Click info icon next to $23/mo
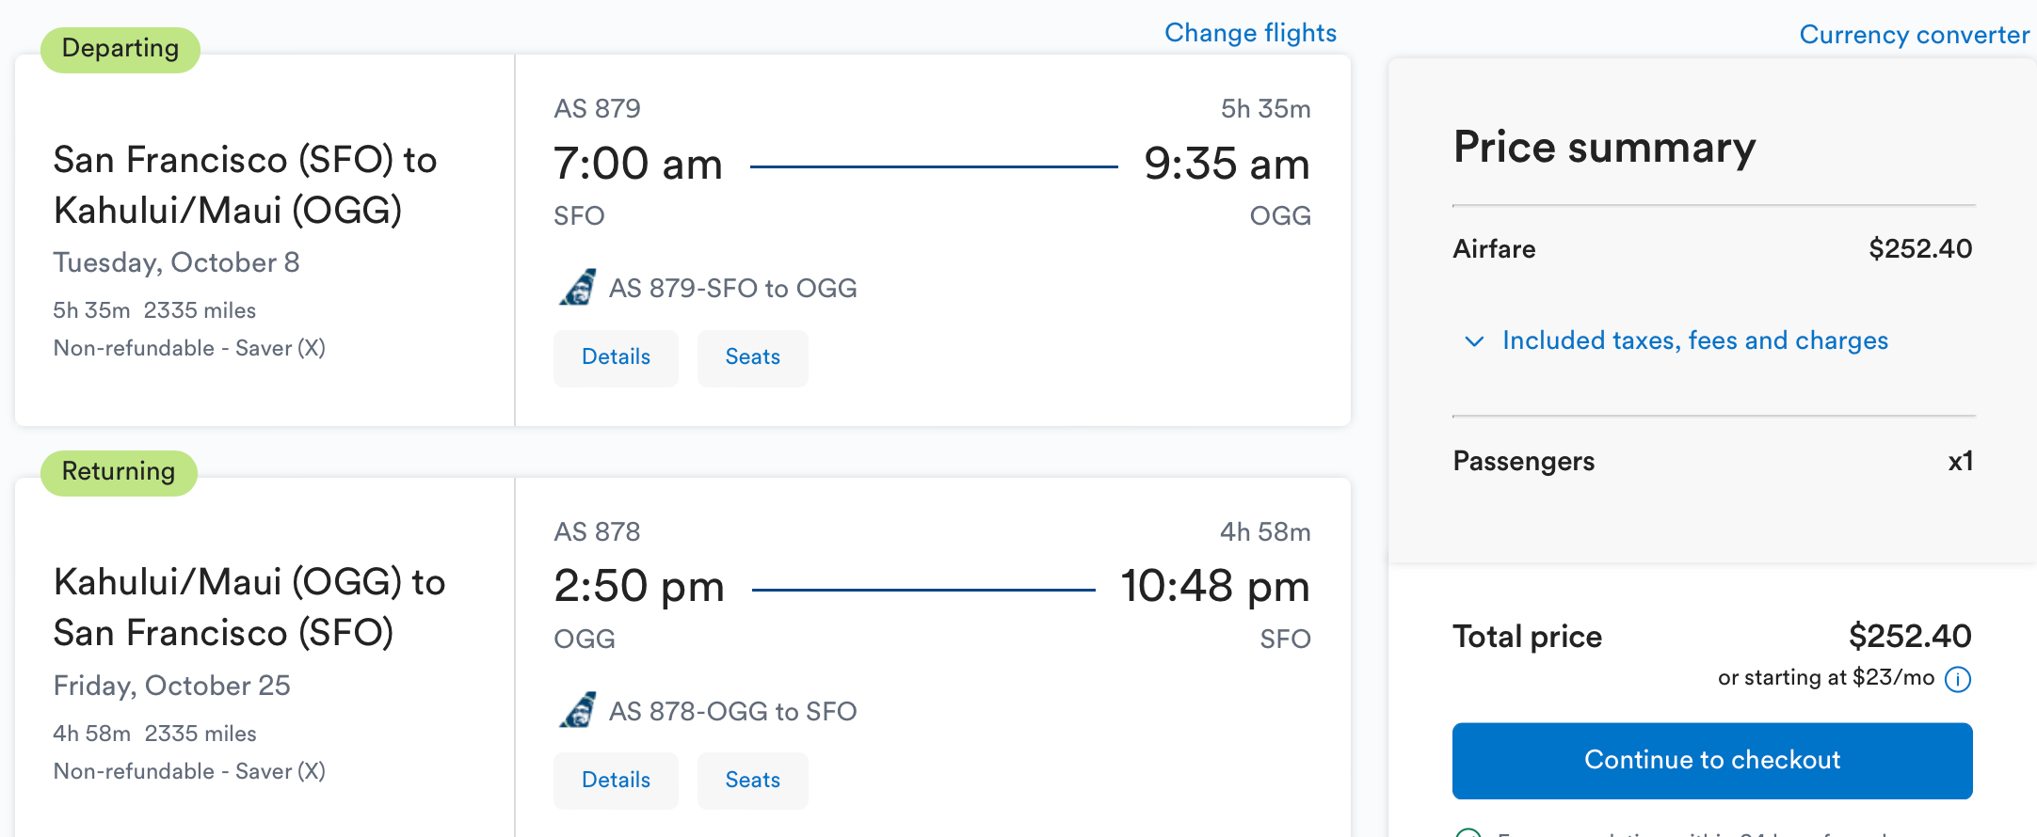 click(1958, 679)
